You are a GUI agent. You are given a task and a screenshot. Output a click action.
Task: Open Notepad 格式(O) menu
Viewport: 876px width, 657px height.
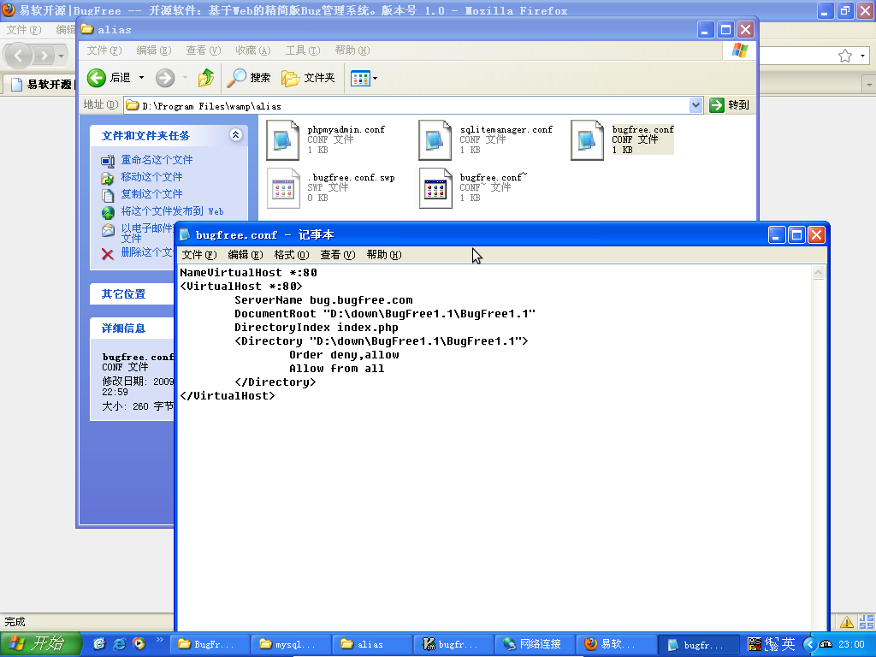[292, 255]
